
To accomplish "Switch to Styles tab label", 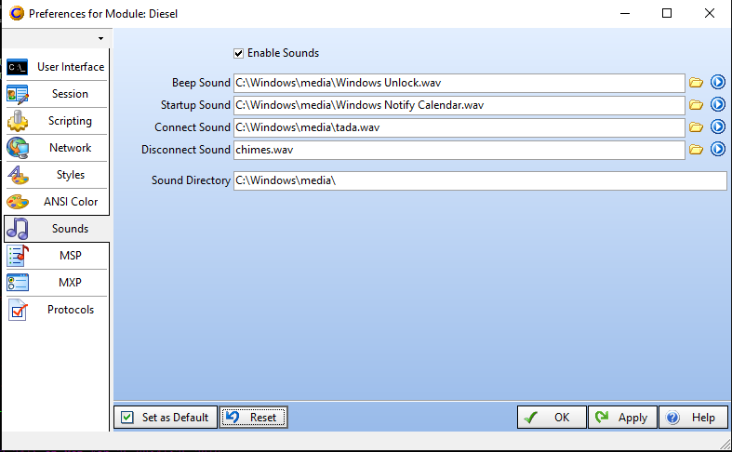I will pos(71,175).
